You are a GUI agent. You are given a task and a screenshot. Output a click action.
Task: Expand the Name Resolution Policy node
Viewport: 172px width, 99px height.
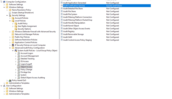tap(7, 10)
